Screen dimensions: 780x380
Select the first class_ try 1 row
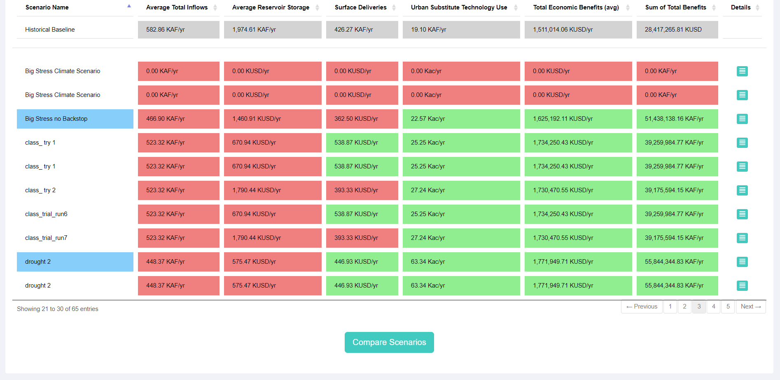click(75, 143)
